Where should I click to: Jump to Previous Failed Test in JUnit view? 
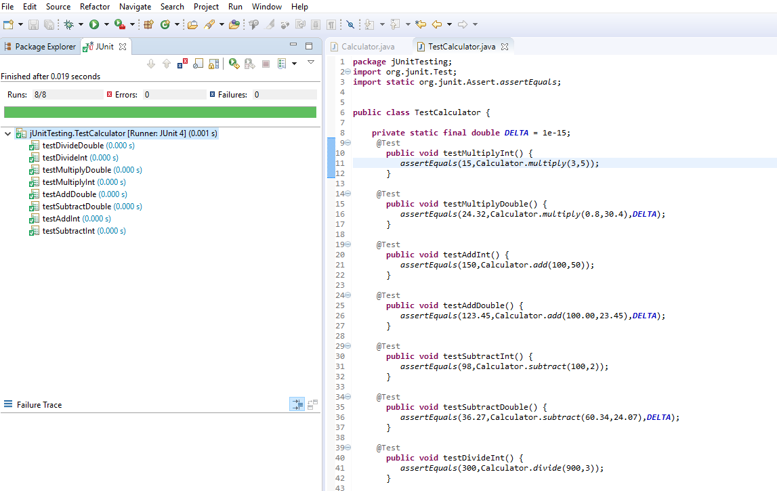(167, 64)
